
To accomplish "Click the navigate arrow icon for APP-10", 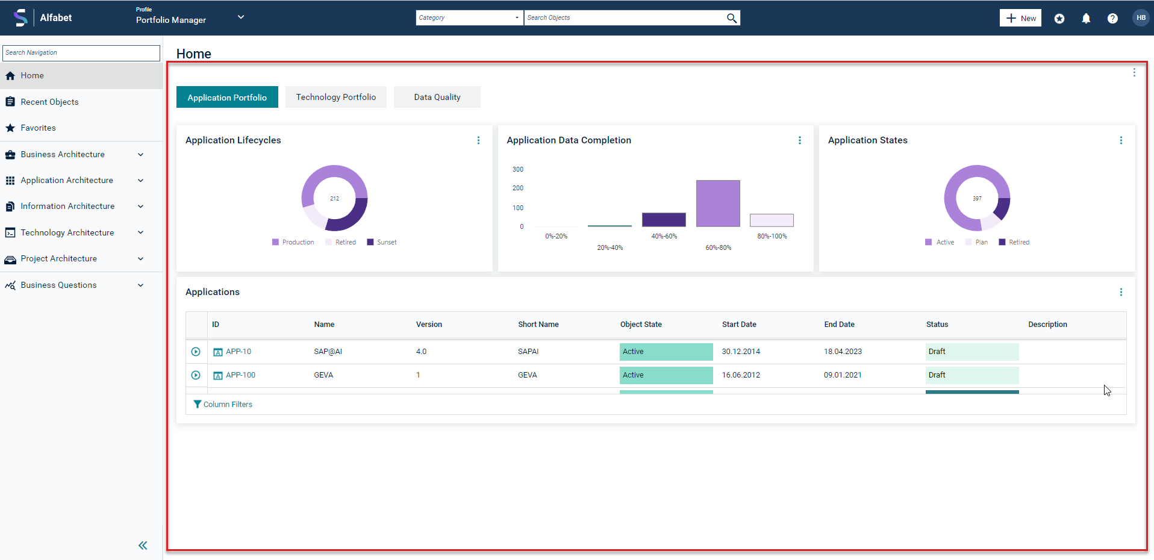I will click(196, 352).
